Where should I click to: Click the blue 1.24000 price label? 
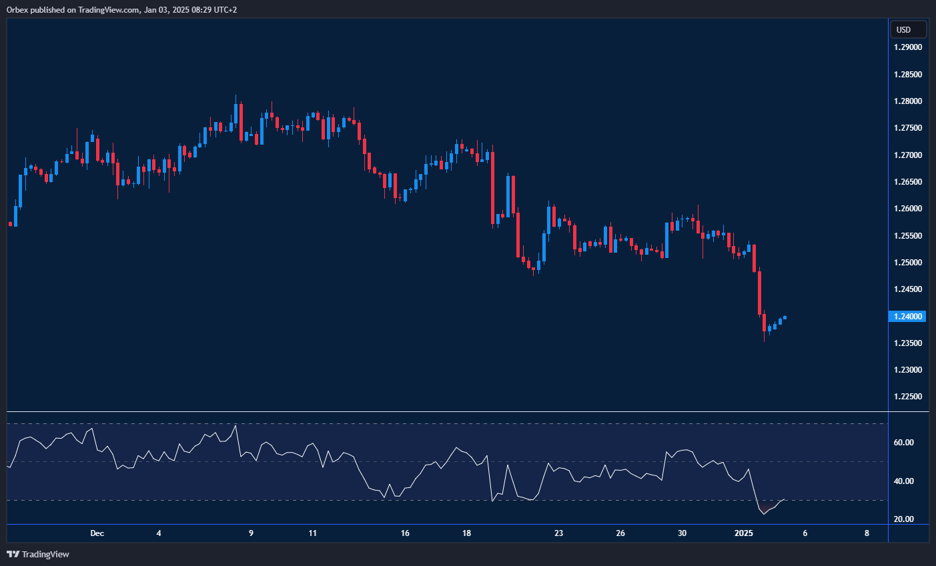click(907, 317)
